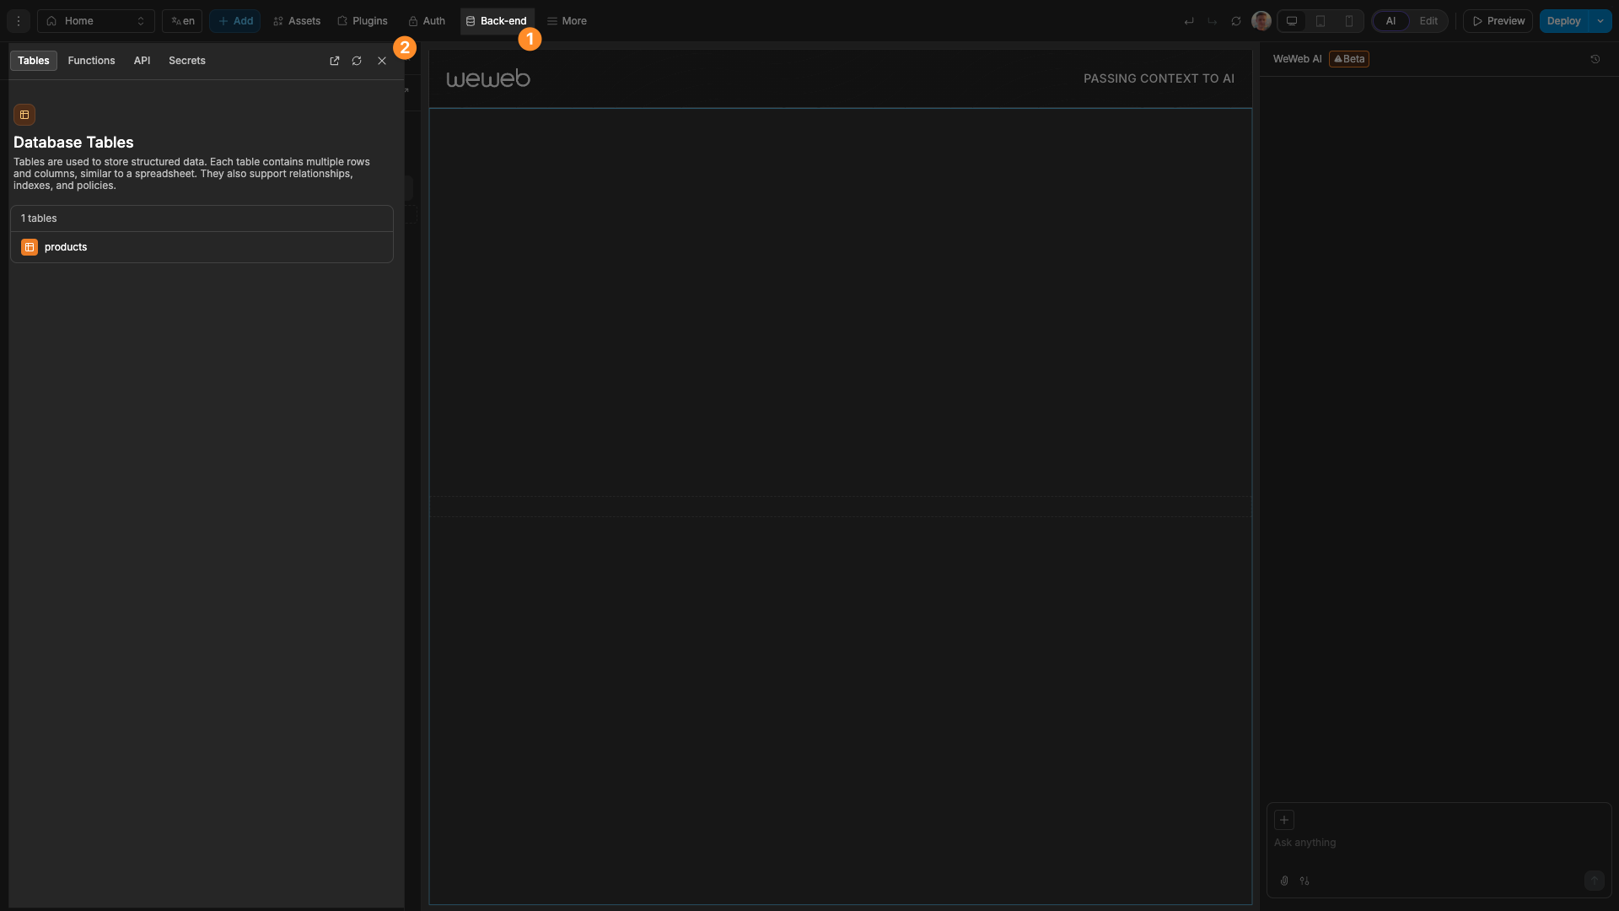
Task: Click the undo arrow icon
Action: click(1189, 21)
